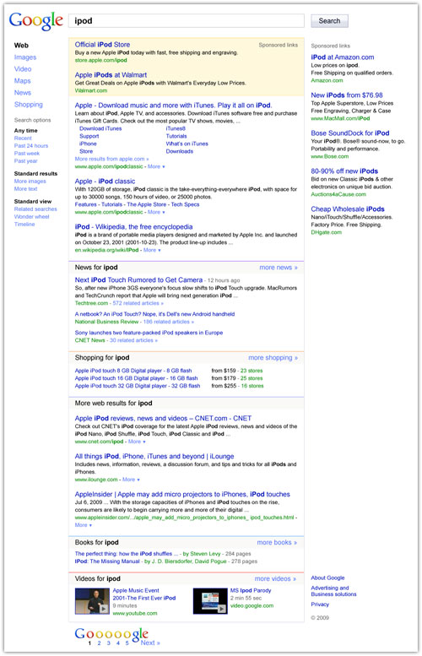This screenshot has height=656, width=422.
Task: Open Bose SoundDock for iPod ad
Action: click(x=350, y=133)
